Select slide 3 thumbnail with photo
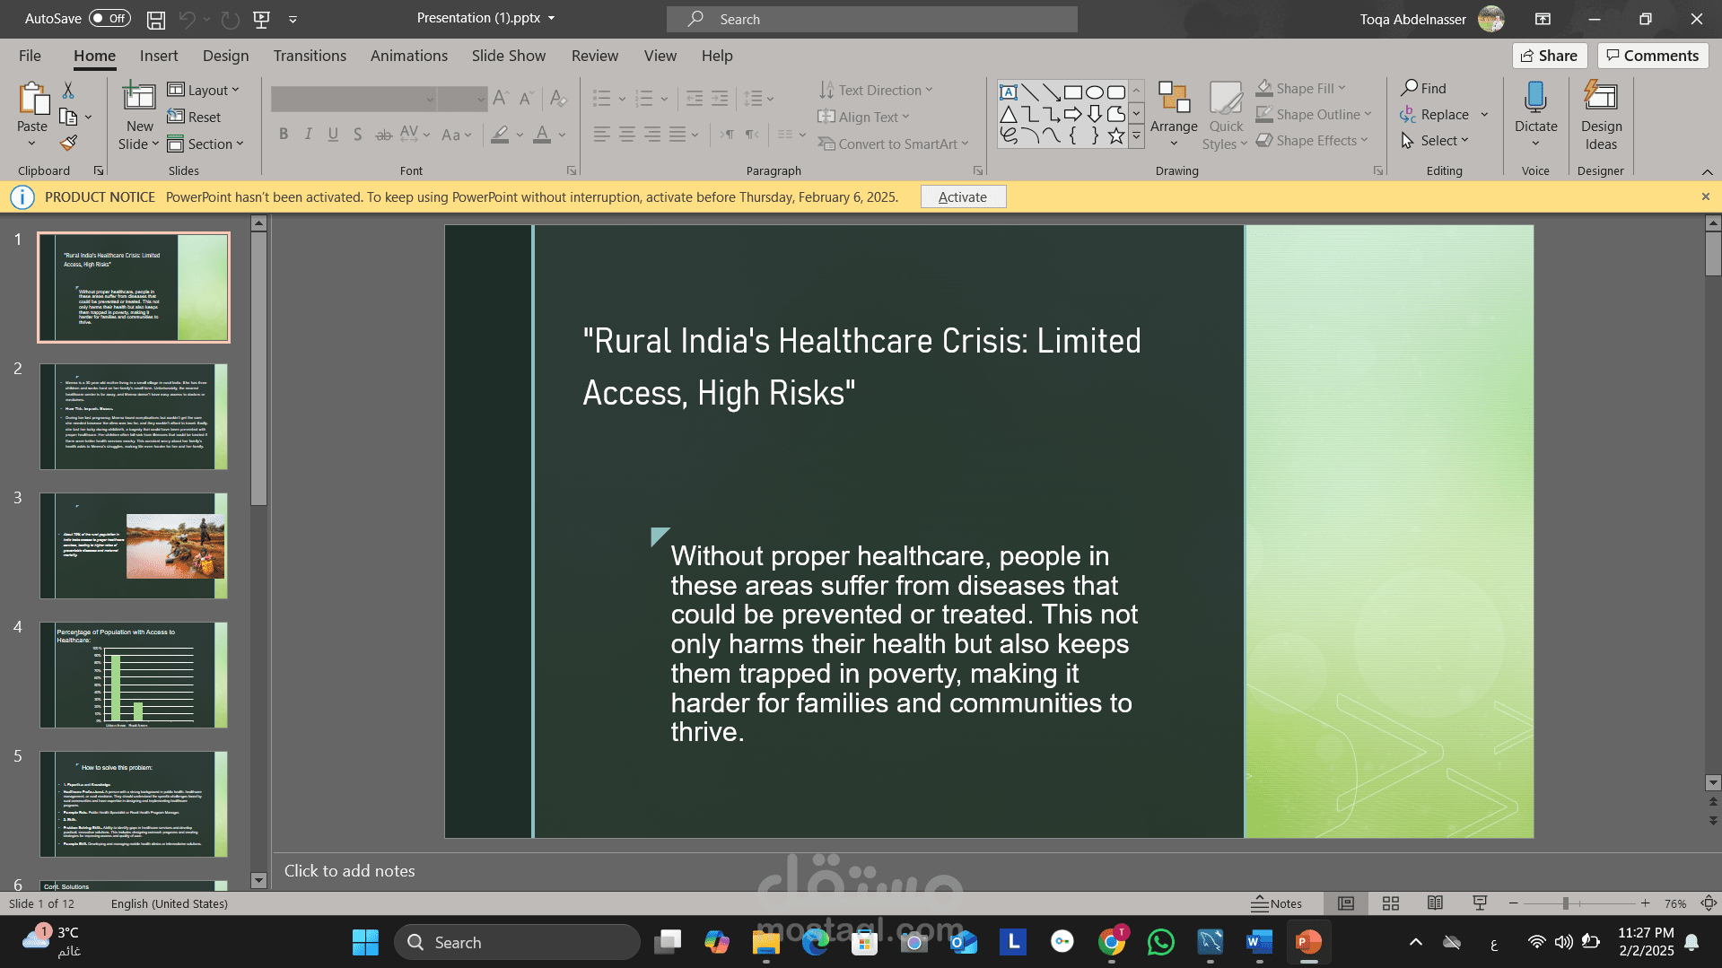The image size is (1722, 968). (134, 545)
